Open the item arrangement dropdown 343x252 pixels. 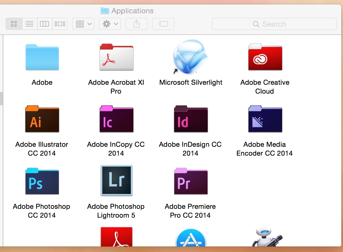[83, 24]
